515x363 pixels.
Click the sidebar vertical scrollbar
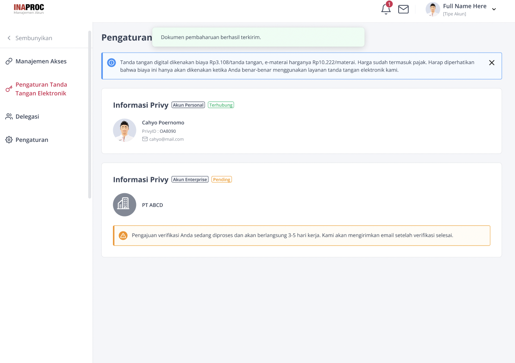pyautogui.click(x=90, y=114)
